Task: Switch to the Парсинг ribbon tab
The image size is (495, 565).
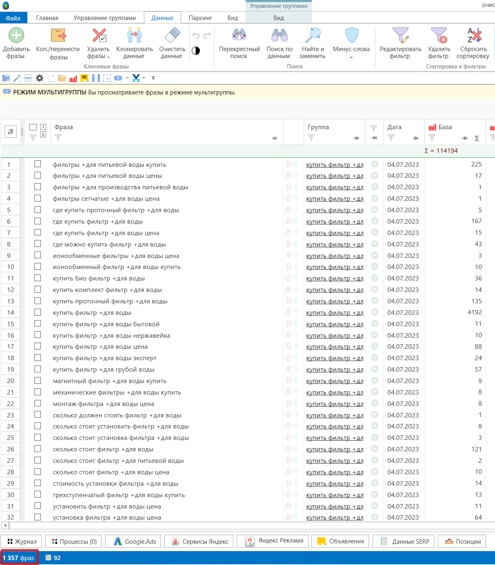Action: point(200,18)
